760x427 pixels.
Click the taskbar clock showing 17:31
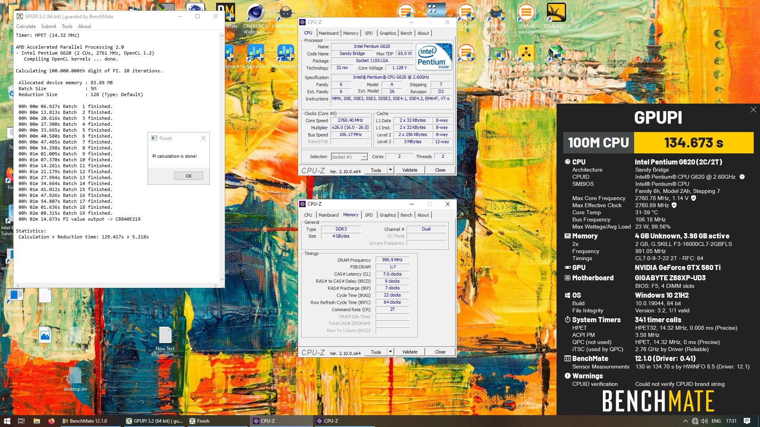coord(731,421)
